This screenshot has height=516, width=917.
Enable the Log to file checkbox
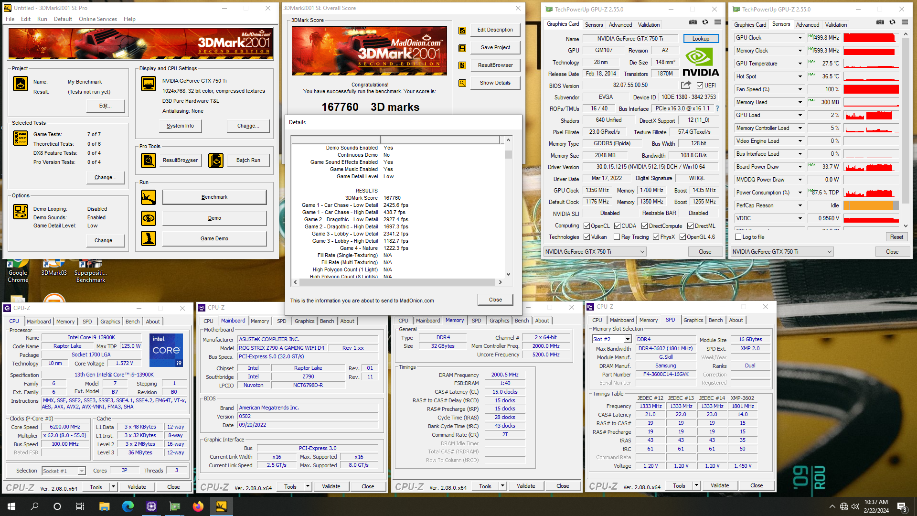coord(738,237)
